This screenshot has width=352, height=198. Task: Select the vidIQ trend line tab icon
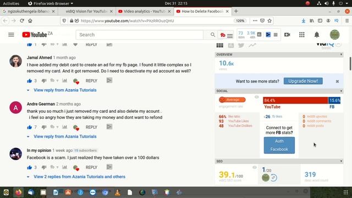[x=252, y=45]
